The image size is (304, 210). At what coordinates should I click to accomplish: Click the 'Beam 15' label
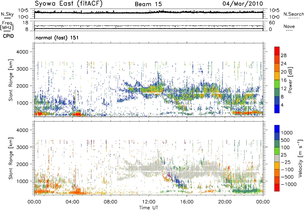tap(148, 4)
